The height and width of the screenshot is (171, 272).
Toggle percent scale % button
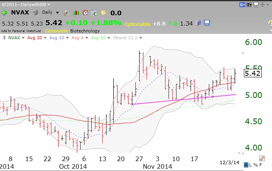coord(256,165)
